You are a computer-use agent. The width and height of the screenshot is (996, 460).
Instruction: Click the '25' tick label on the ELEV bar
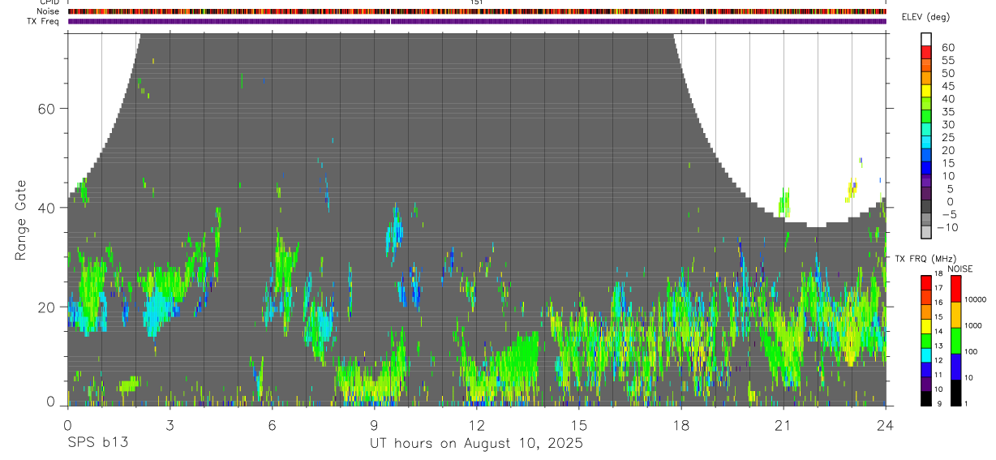[x=948, y=138]
